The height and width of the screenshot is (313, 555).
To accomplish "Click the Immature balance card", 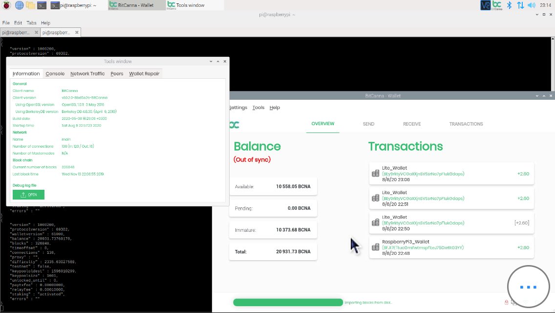I will tap(273, 230).
